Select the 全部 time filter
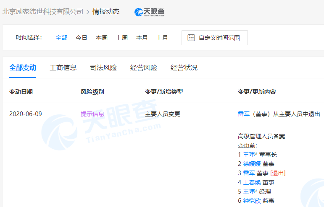 pos(61,38)
